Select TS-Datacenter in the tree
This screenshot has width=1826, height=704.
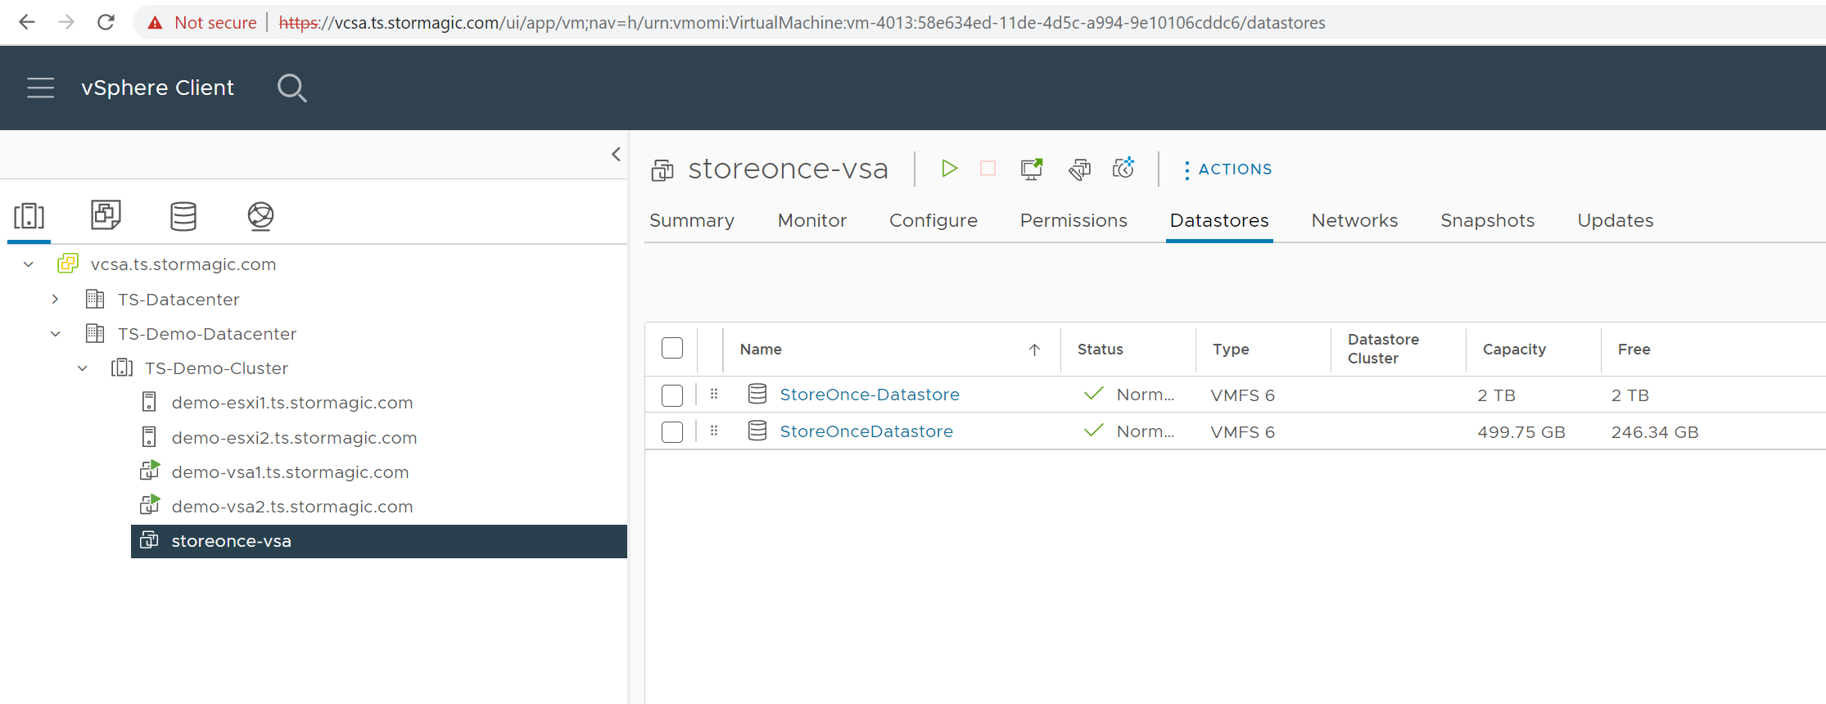179,300
